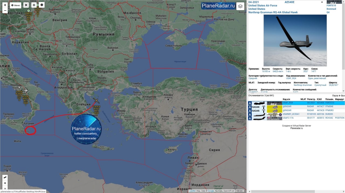Show all aircraft with Все link
This screenshot has width=345, height=193.
343,96
